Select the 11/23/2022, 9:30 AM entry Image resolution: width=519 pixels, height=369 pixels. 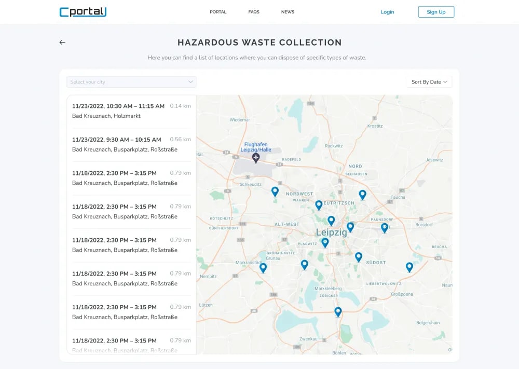(x=131, y=145)
